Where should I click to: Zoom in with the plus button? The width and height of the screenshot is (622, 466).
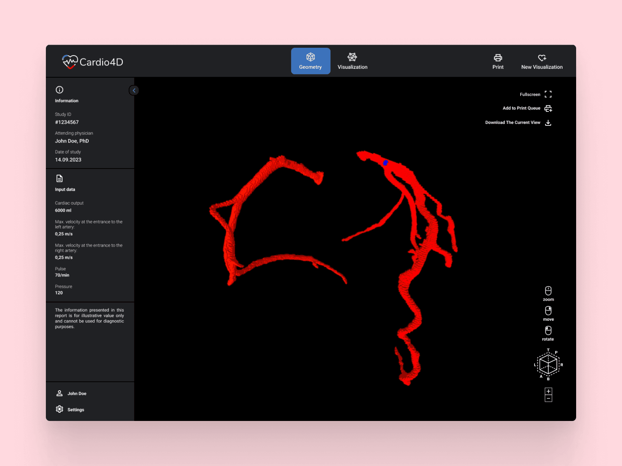click(549, 391)
